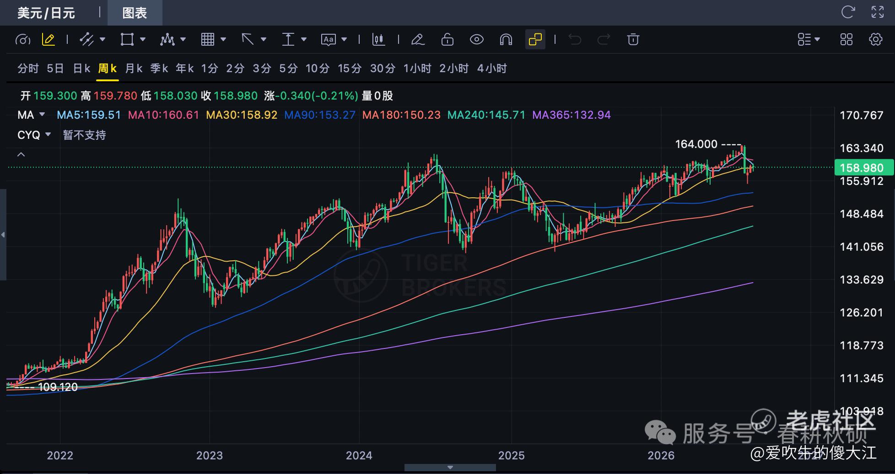Select the Aa text annotation tool
The width and height of the screenshot is (895, 474).
coord(329,40)
